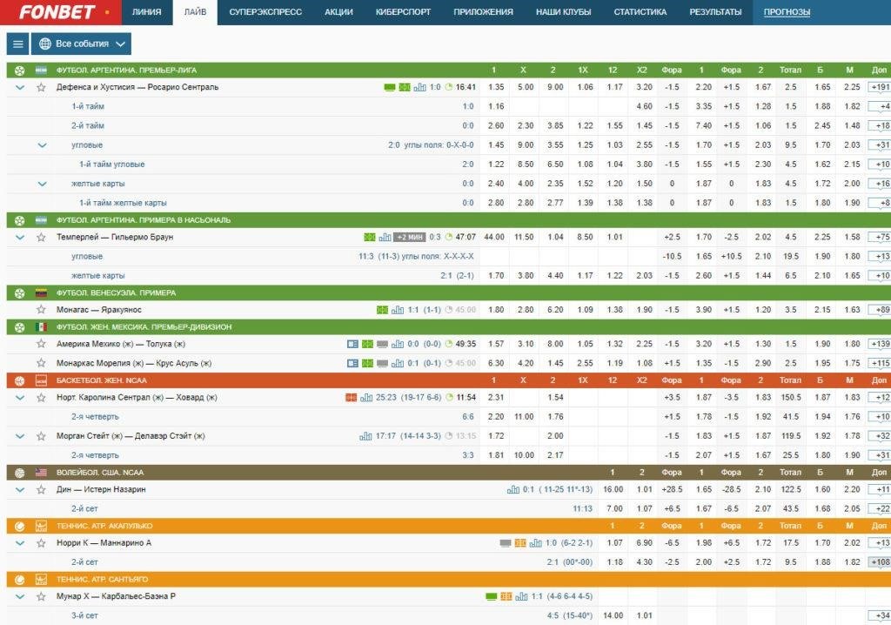
Task: Open +108 markets in Норри 2-й сет row
Action: coord(880,562)
